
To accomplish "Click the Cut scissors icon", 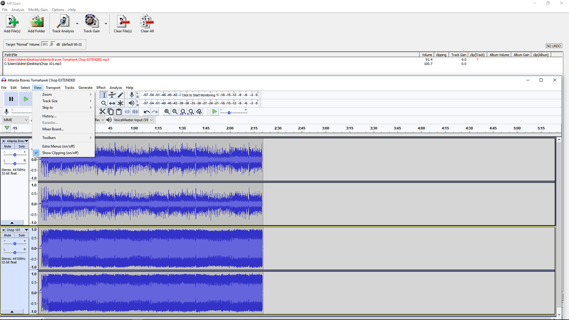I will pos(103,112).
